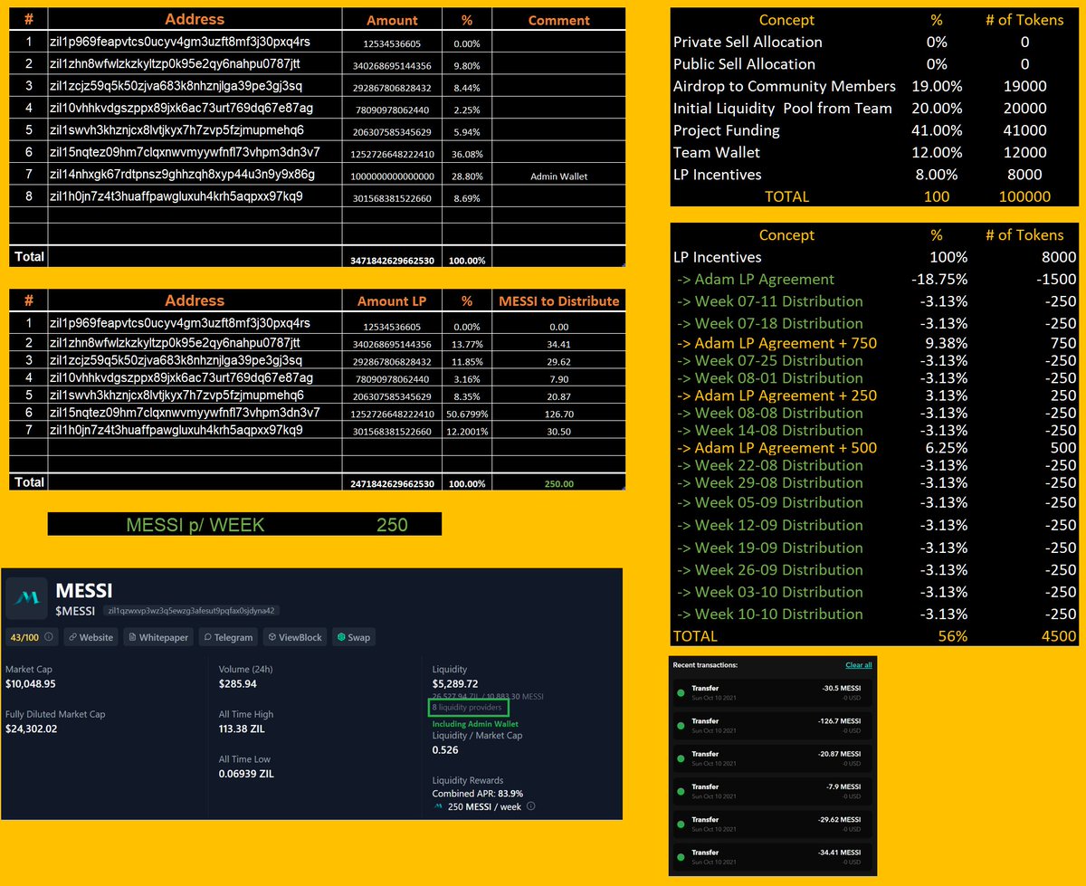Open the 8 liquidity providers link
Viewport: 1086px width, 886px height.
pyautogui.click(x=469, y=707)
